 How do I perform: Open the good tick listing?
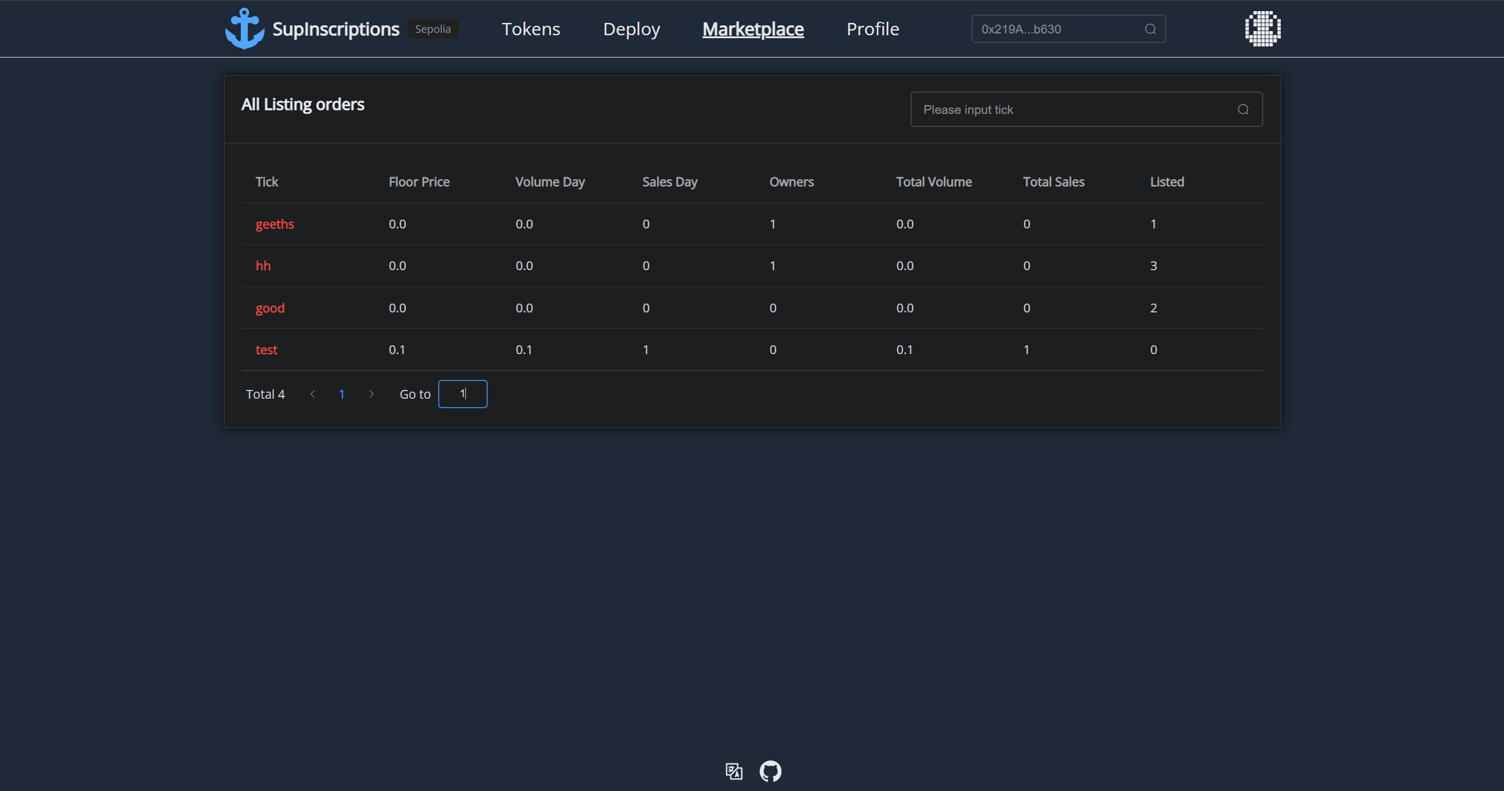click(x=270, y=308)
